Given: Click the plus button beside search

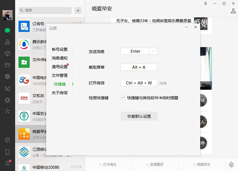Looking at the screenshot, I should pos(78,10).
